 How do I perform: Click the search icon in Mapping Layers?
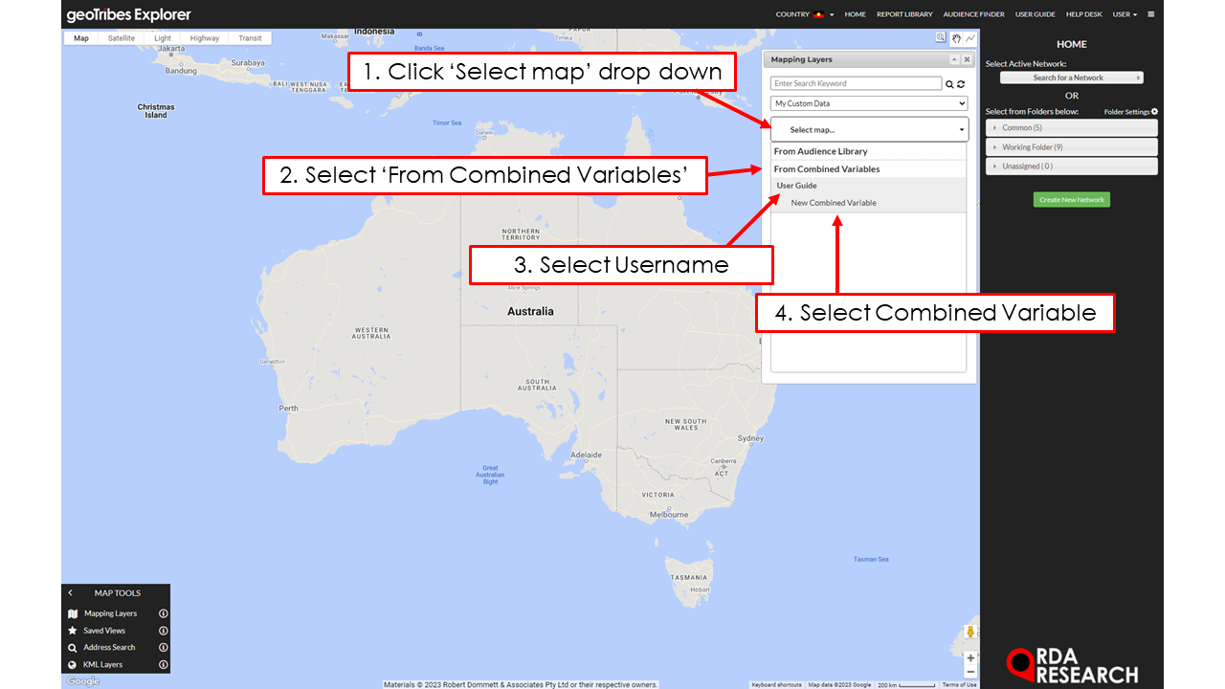[x=950, y=84]
